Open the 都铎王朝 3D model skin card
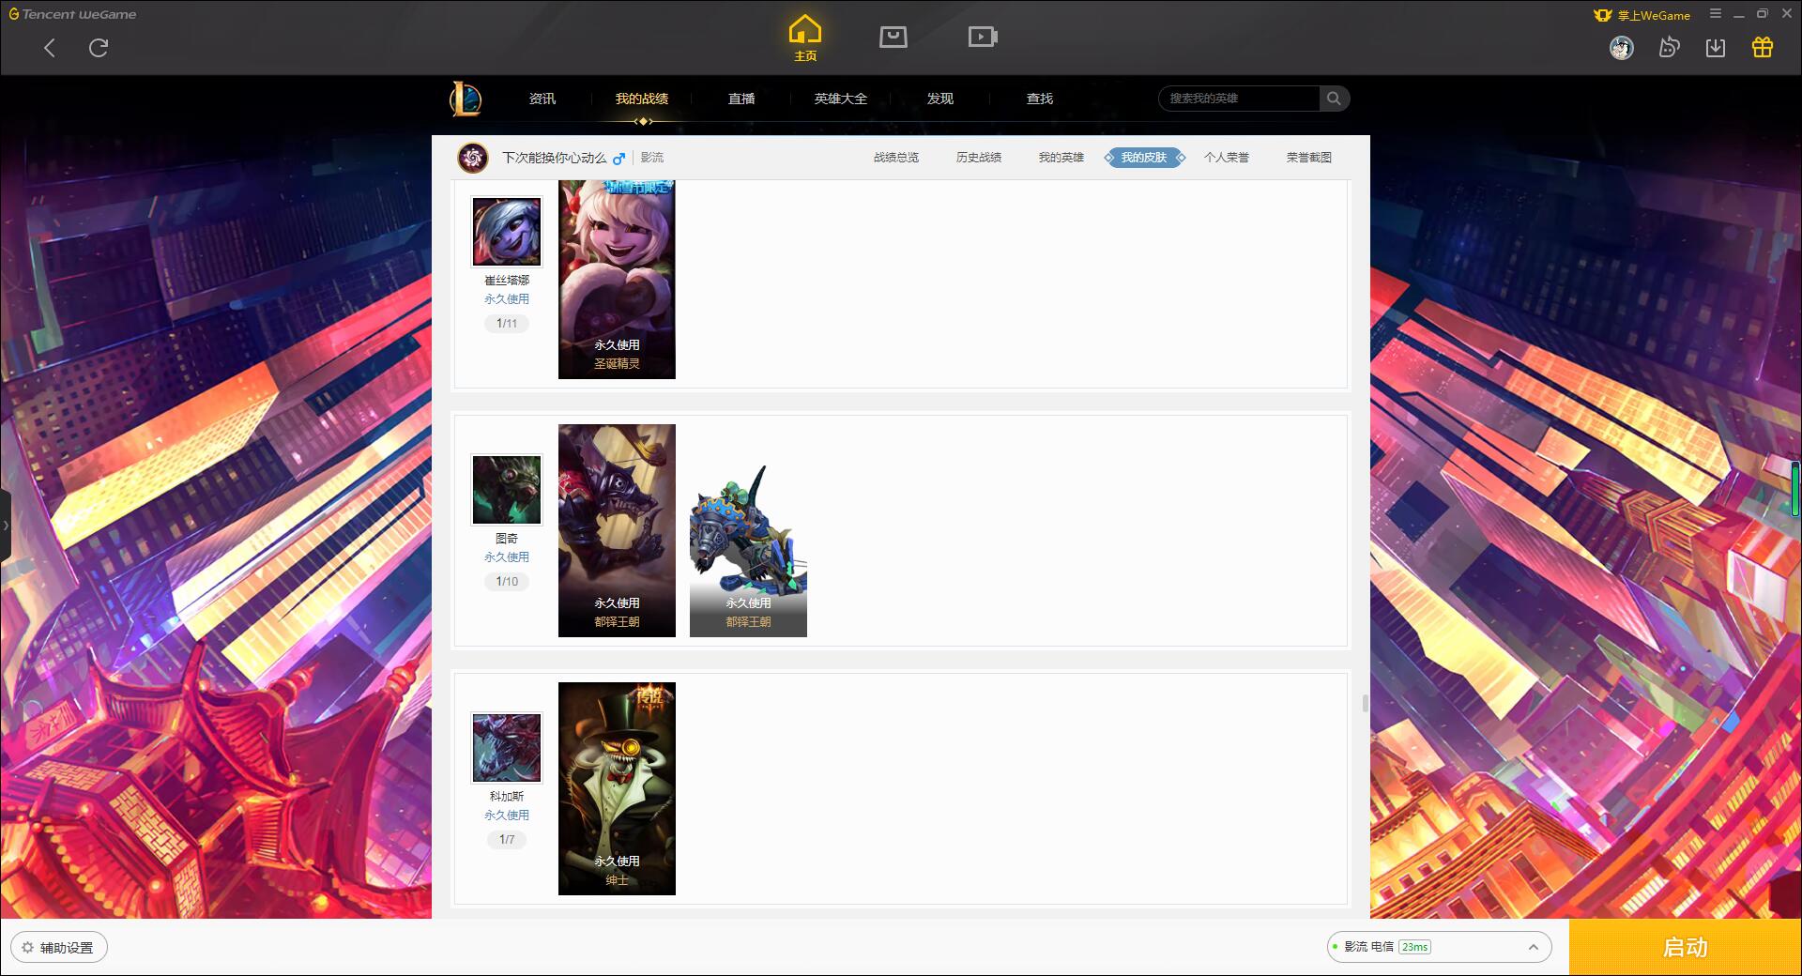Viewport: 1802px width, 976px height. pos(748,530)
